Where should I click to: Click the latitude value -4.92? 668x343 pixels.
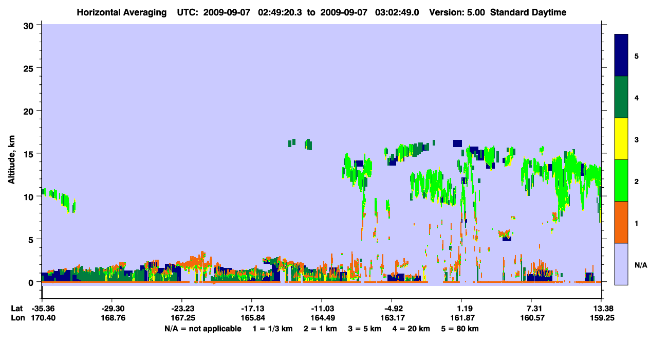(392, 308)
